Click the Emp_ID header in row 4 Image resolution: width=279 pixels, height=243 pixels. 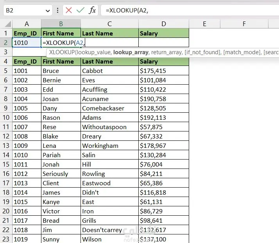click(x=27, y=61)
